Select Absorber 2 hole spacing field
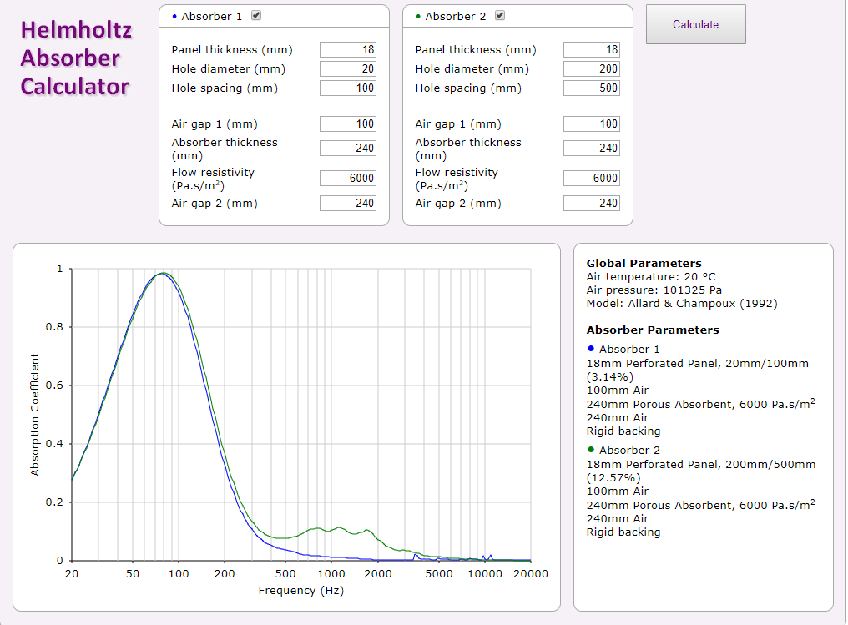The width and height of the screenshot is (848, 625). pos(591,88)
